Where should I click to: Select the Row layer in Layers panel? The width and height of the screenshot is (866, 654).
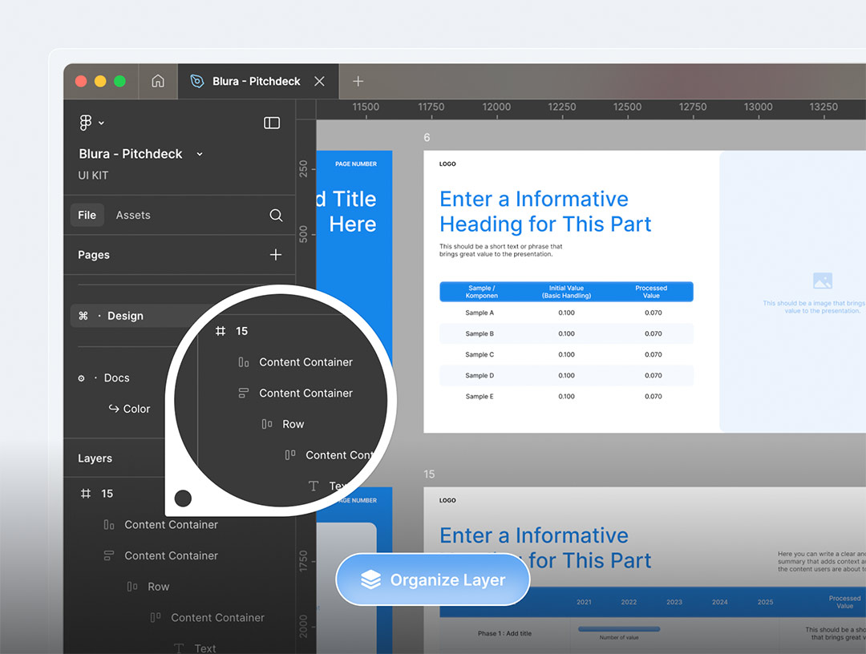click(x=158, y=587)
